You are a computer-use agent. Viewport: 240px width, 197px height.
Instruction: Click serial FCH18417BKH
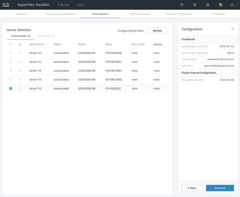tap(114, 71)
